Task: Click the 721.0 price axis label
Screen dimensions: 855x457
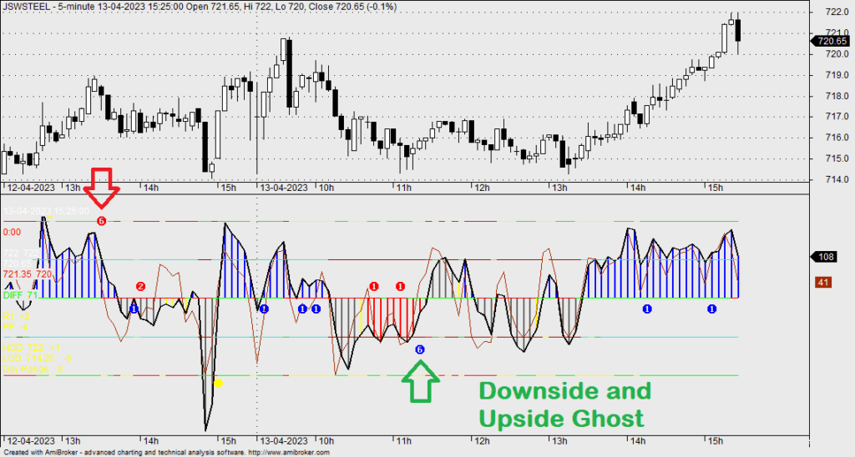Action: pos(837,33)
